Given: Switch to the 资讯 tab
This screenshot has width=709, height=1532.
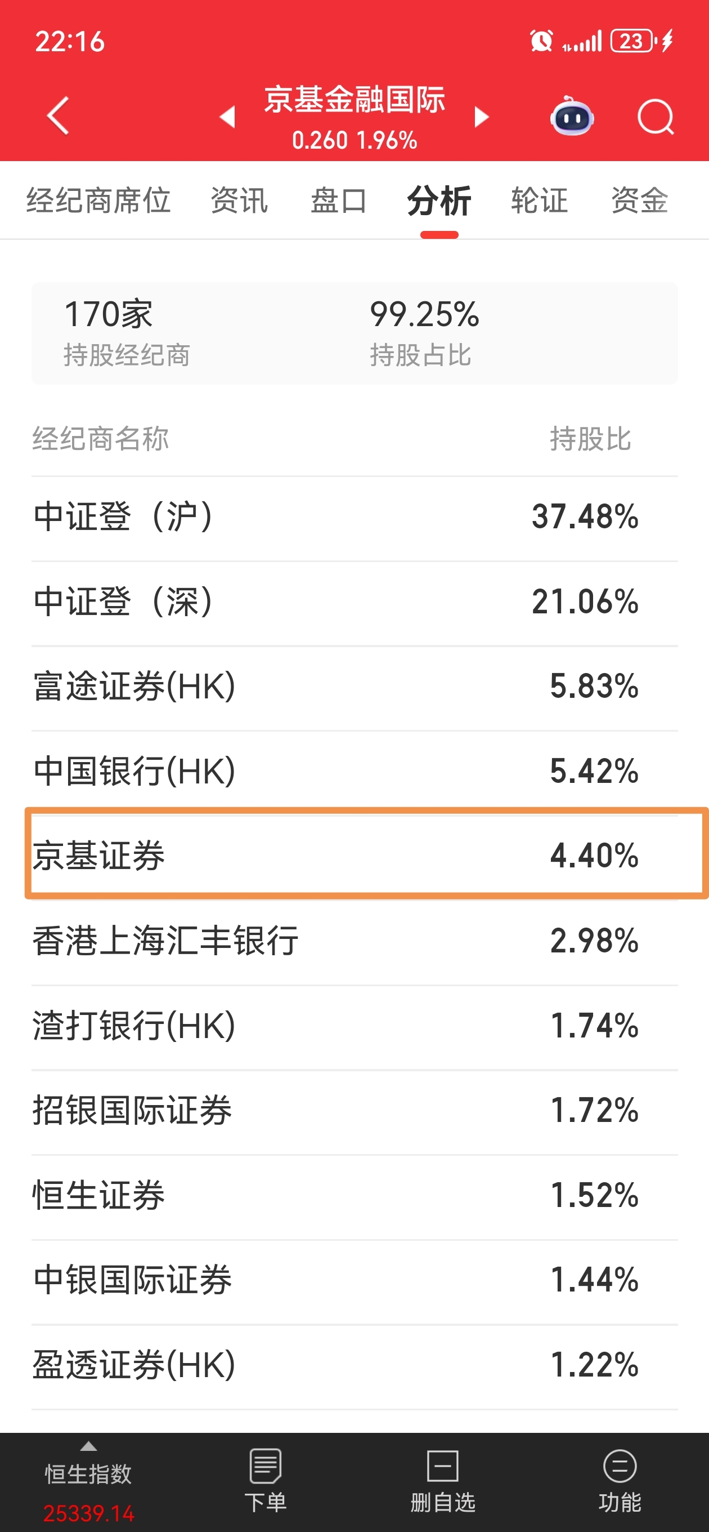Looking at the screenshot, I should pos(239,201).
